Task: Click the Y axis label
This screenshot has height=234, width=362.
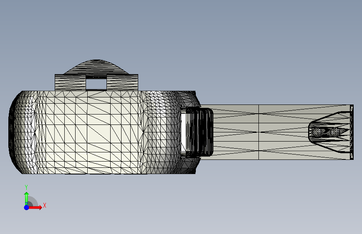Action: (x=26, y=187)
